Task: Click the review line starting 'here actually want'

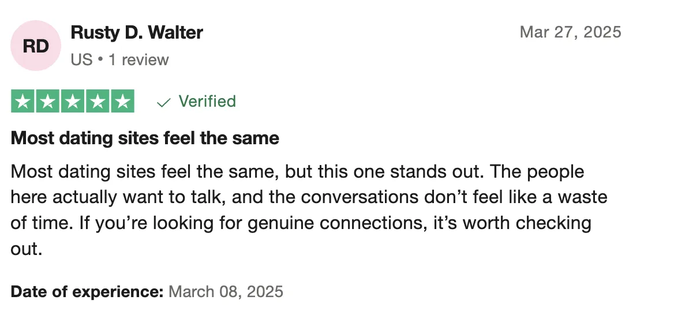Action: 309,197
